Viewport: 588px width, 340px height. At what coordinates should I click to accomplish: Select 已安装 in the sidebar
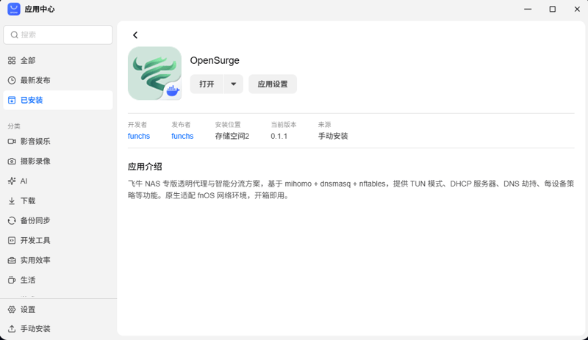pyautogui.click(x=58, y=100)
